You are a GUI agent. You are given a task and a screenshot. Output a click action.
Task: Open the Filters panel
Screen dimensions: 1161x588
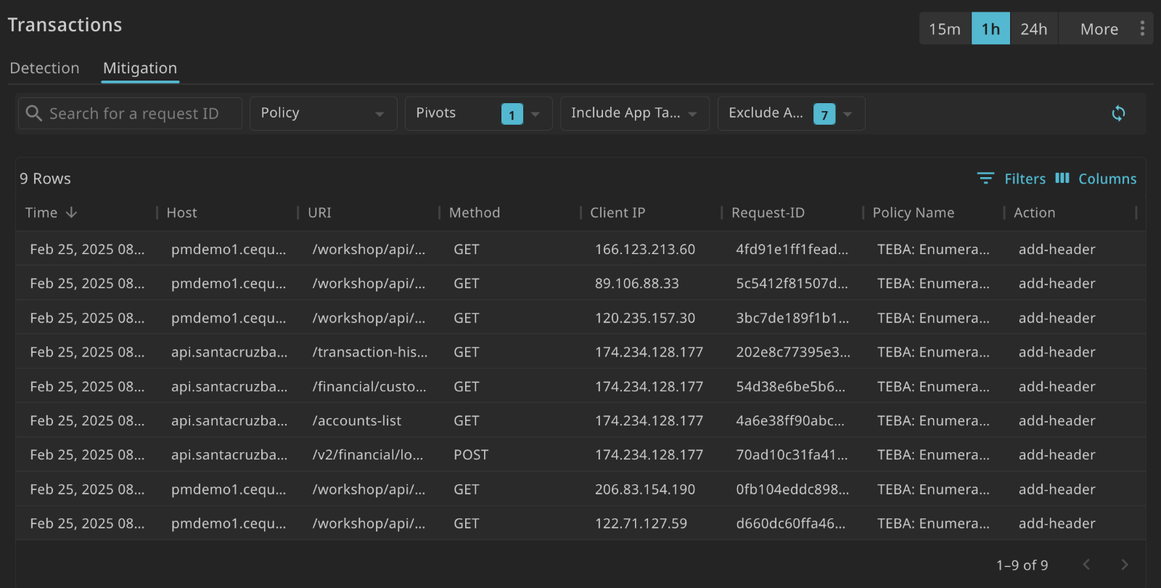point(1012,179)
